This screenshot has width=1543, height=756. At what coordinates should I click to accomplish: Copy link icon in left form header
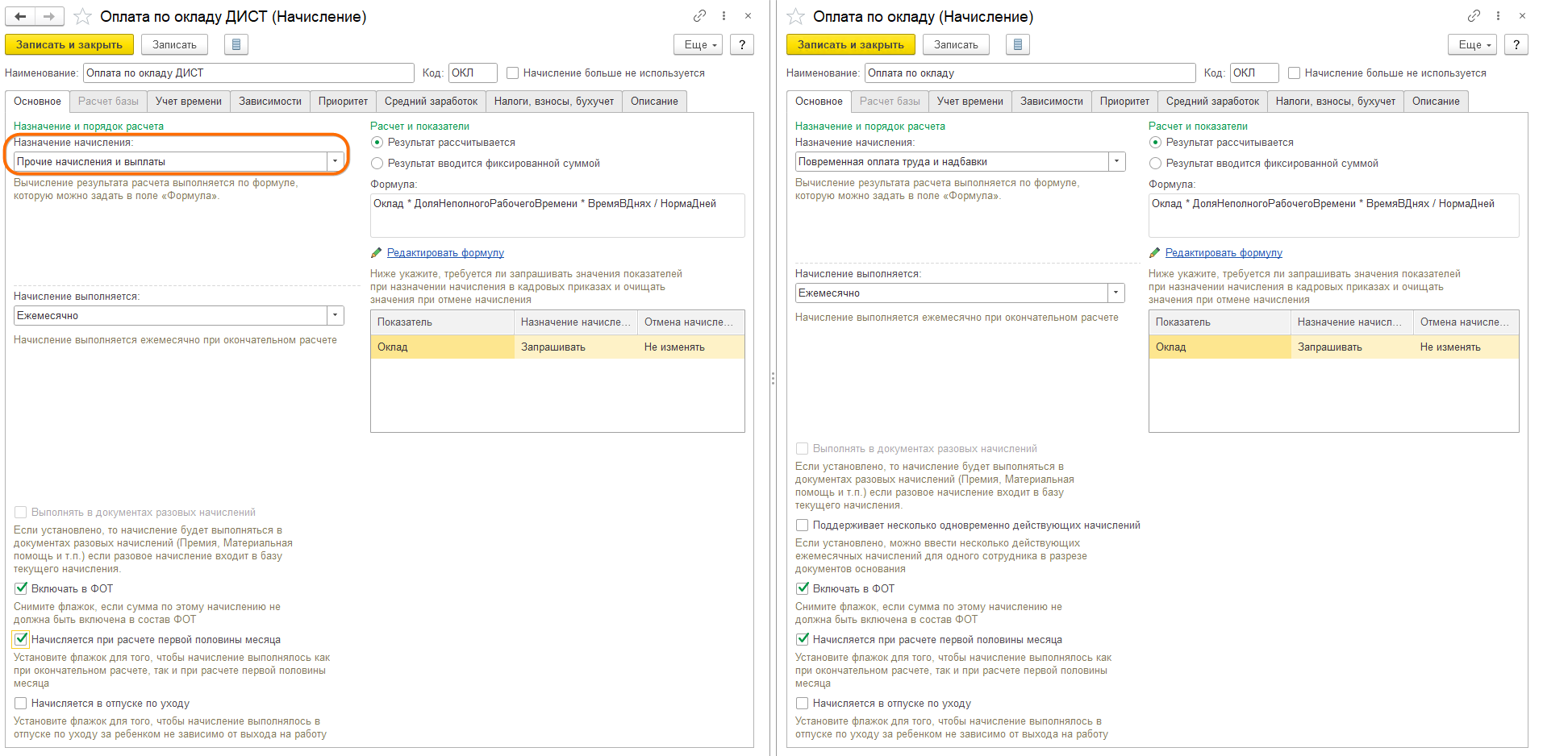[699, 16]
